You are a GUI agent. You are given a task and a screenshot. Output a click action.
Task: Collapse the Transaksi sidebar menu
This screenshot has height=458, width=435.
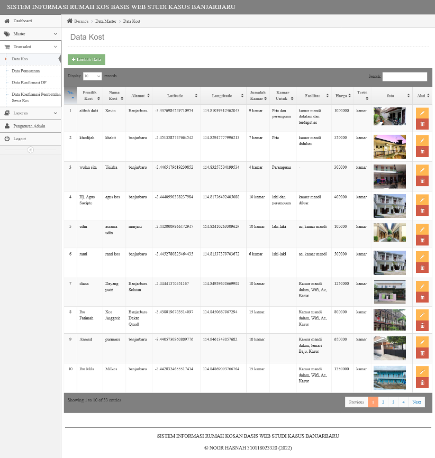tap(30, 47)
